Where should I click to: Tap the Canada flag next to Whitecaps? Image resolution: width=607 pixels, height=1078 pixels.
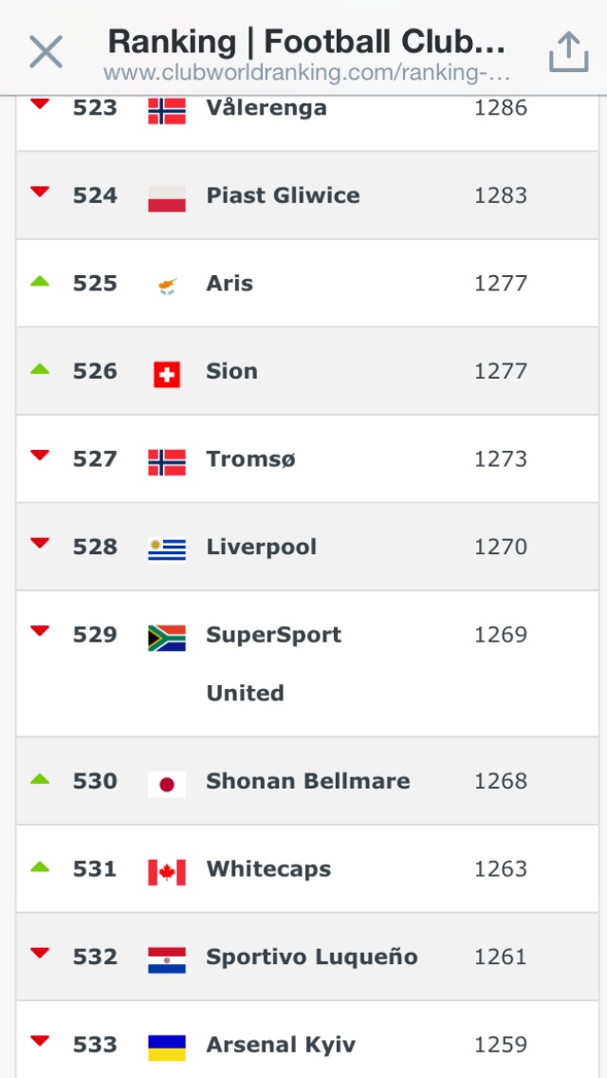(167, 871)
